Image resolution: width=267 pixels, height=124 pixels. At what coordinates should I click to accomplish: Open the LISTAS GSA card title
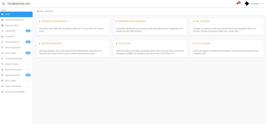tap(124, 44)
